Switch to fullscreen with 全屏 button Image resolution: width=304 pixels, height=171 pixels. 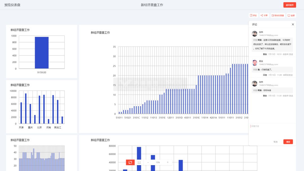point(291,15)
